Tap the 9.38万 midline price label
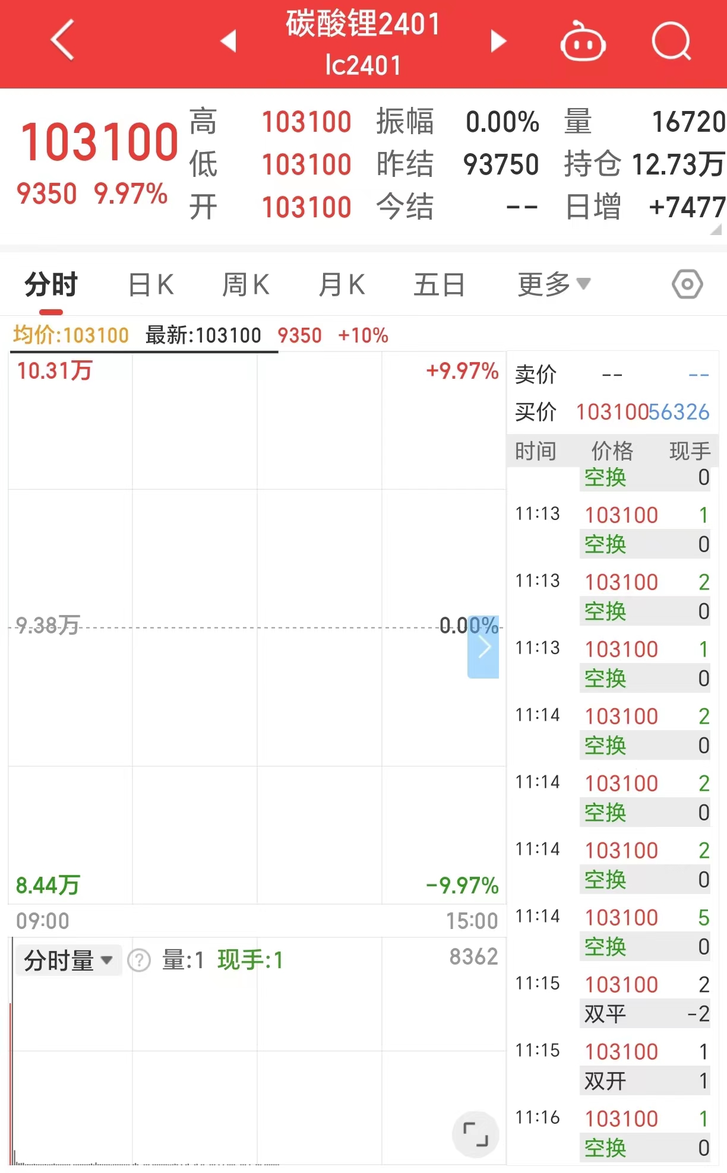The image size is (727, 1173). [48, 625]
